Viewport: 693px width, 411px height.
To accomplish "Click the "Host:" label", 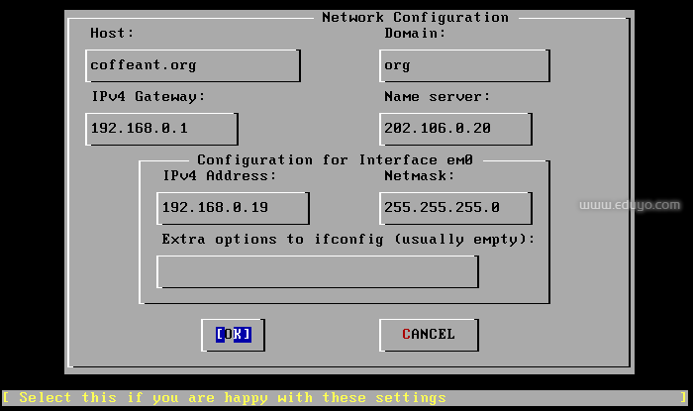I will point(114,33).
